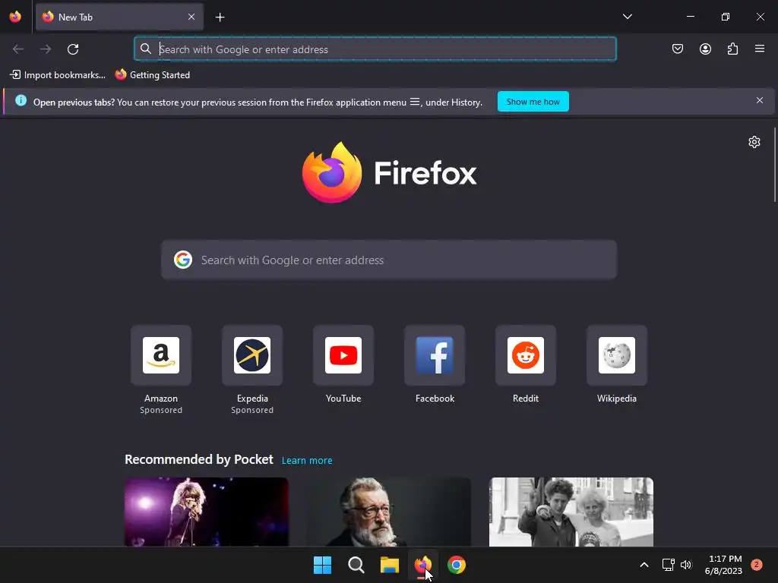Screen dimensions: 778x583
Task: Click the Google G icon
Action: pyautogui.click(x=183, y=260)
